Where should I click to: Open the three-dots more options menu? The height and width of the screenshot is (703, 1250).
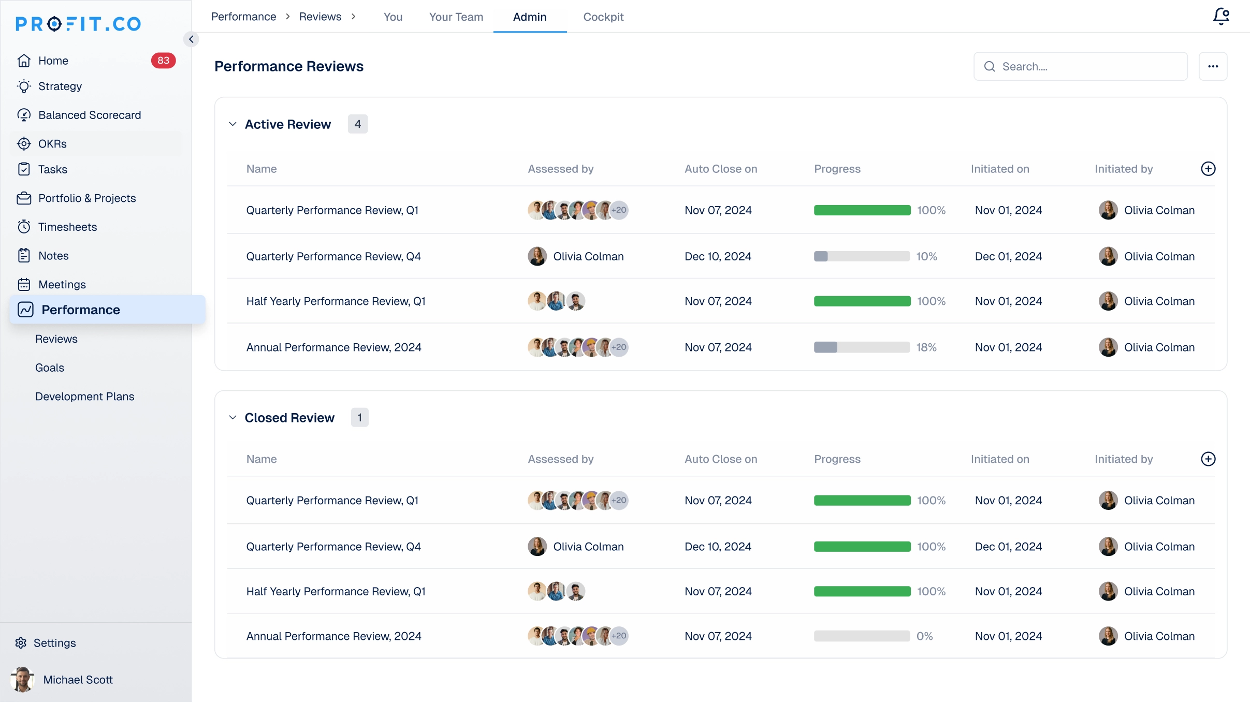tap(1213, 66)
